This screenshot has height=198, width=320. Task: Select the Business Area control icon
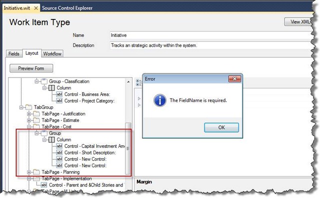[x=59, y=94]
